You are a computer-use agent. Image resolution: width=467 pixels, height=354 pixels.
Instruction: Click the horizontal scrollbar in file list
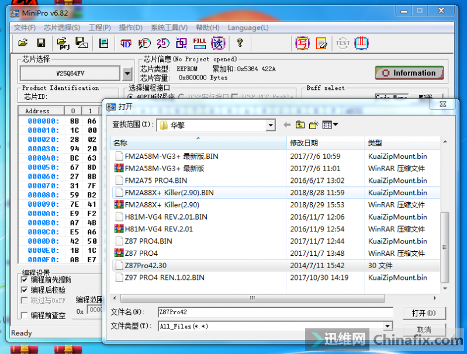tap(252, 298)
